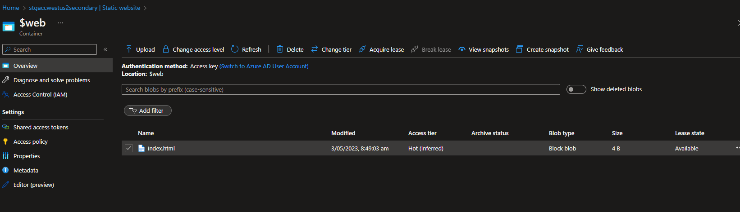Click the Upload button label

pyautogui.click(x=145, y=49)
